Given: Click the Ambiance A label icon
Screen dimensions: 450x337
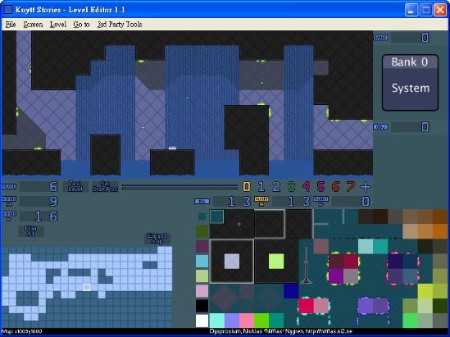Looking at the screenshot, I should 9,201.
